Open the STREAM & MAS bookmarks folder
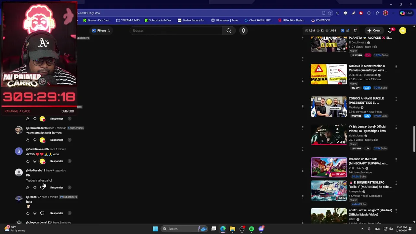This screenshot has height=234, width=416. [x=128, y=20]
